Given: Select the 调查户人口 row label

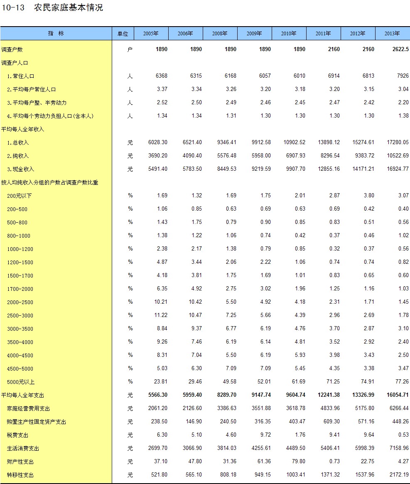Looking at the screenshot, I should tap(15, 63).
